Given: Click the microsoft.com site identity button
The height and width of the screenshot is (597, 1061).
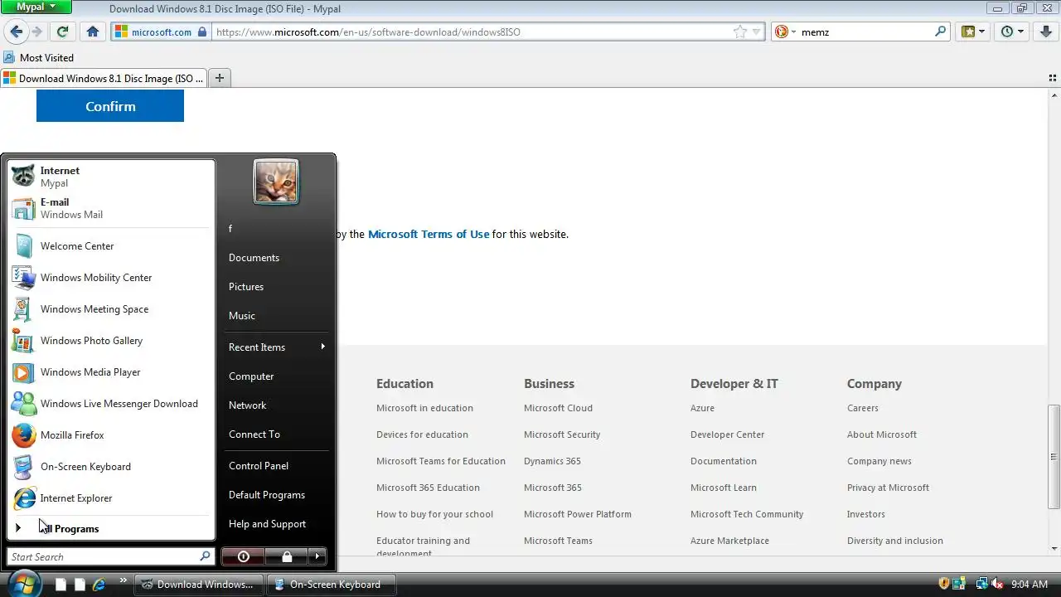Looking at the screenshot, I should point(160,32).
